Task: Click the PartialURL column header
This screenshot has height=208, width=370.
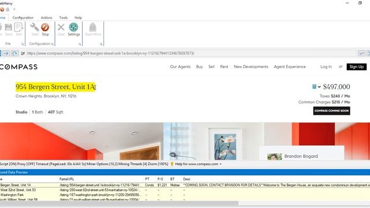Action: click(x=66, y=179)
